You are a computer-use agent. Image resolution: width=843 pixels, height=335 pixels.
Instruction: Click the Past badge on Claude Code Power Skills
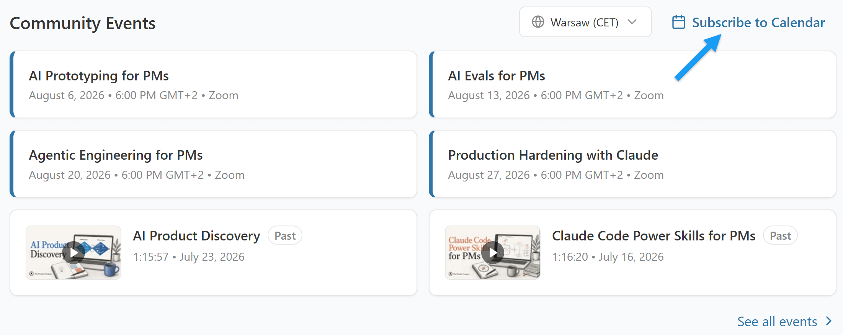point(780,235)
